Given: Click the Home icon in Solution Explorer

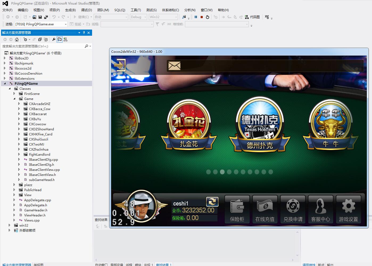Looking at the screenshot, I should coord(17,39).
